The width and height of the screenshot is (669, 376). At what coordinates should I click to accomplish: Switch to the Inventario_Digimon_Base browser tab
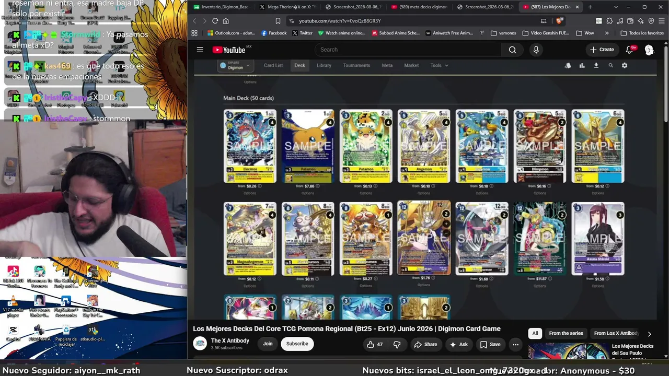[x=222, y=7]
